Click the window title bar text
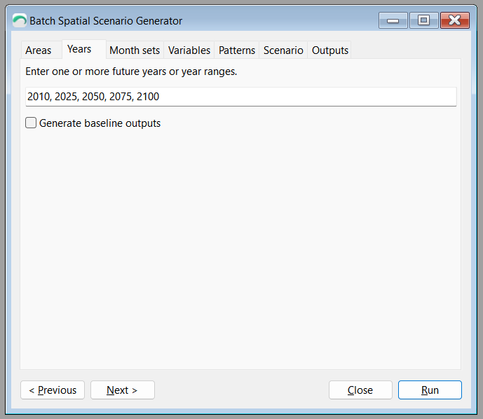Image resolution: width=483 pixels, height=419 pixels. [106, 21]
